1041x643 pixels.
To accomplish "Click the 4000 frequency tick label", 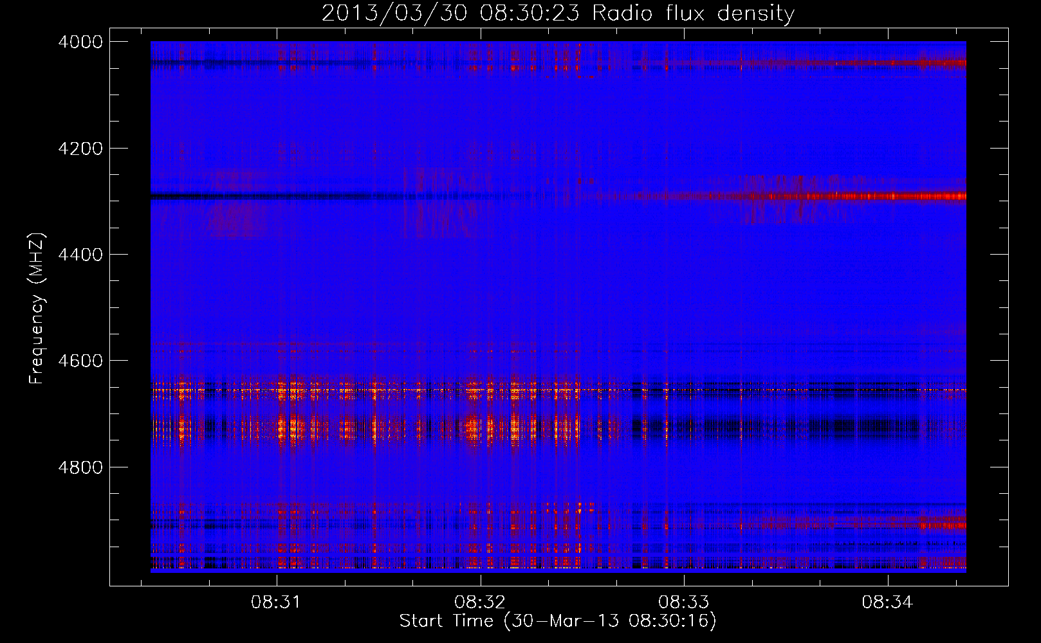I will click(x=80, y=42).
